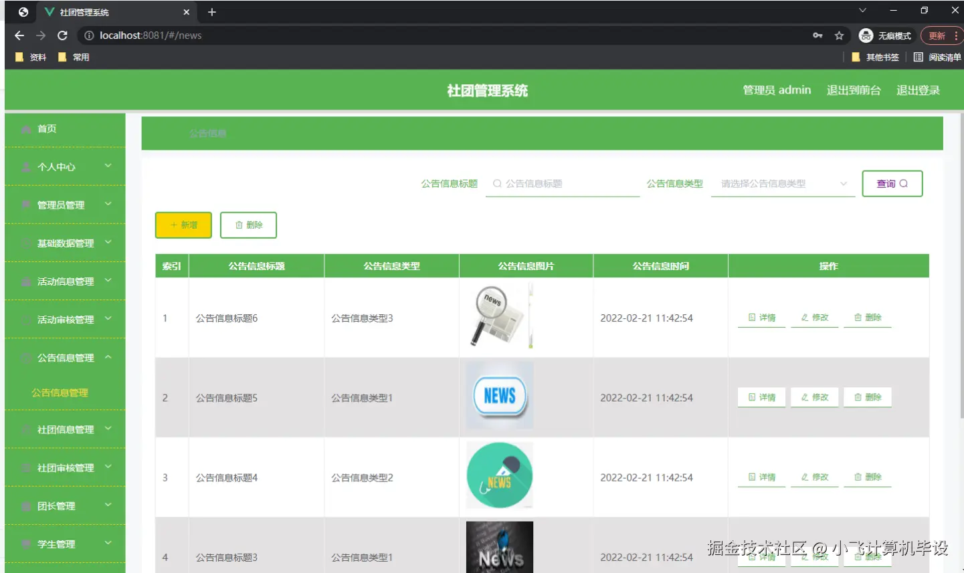Viewport: 964px width, 573px height.
Task: Click the 退出登录 logout link
Action: (918, 90)
